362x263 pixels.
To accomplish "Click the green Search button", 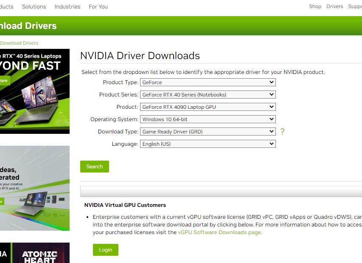I will click(94, 167).
